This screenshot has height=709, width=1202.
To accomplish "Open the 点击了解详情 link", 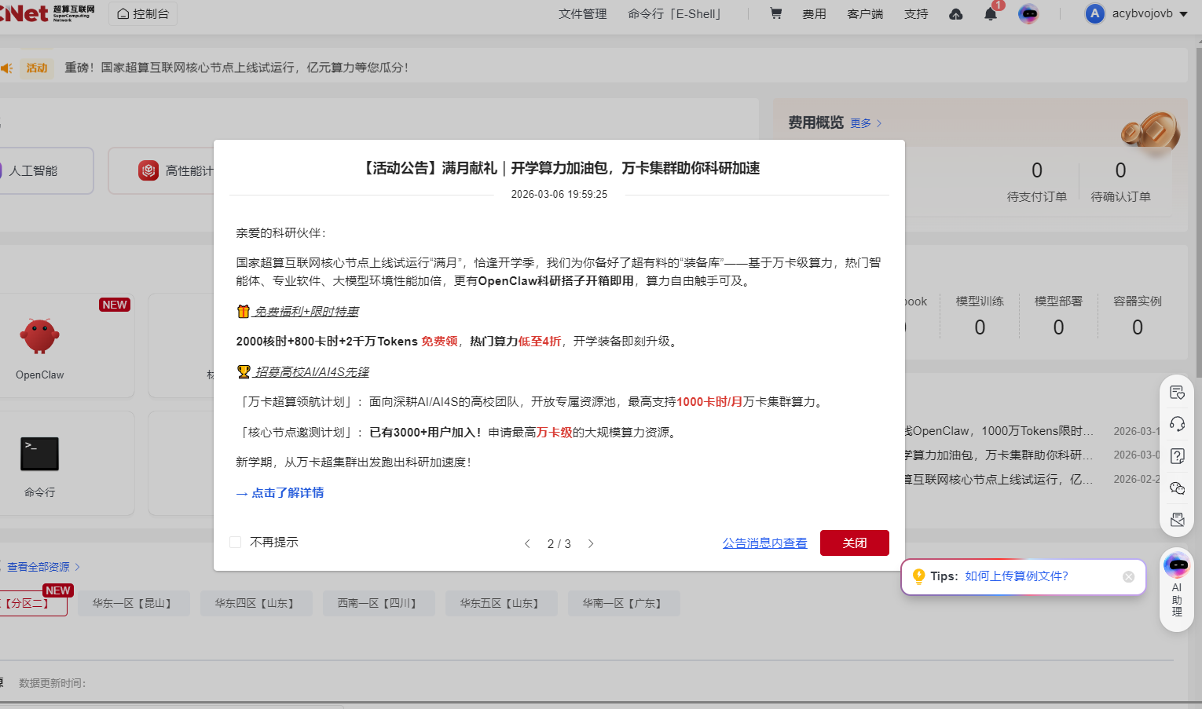I will (x=288, y=492).
